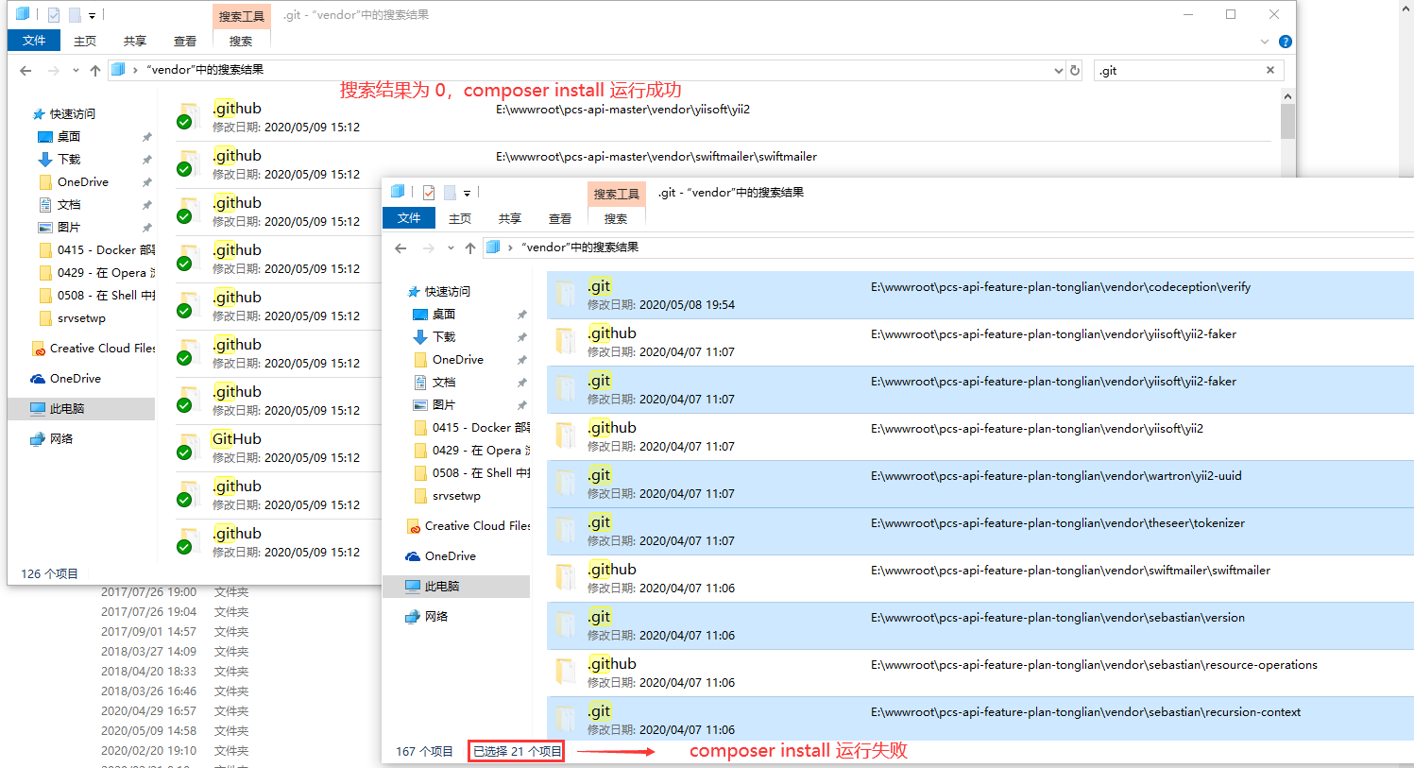Image resolution: width=1414 pixels, height=768 pixels.
Task: Select 此电脑 in the front window sidebar
Action: pyautogui.click(x=441, y=587)
